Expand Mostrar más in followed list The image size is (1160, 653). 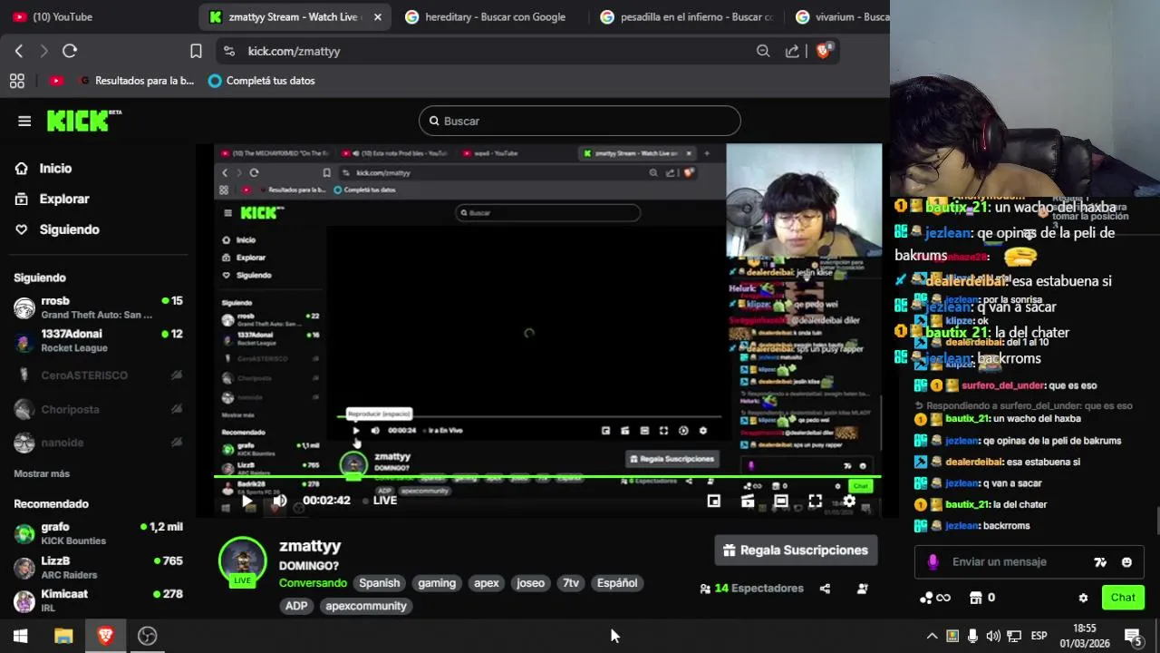[x=42, y=473]
